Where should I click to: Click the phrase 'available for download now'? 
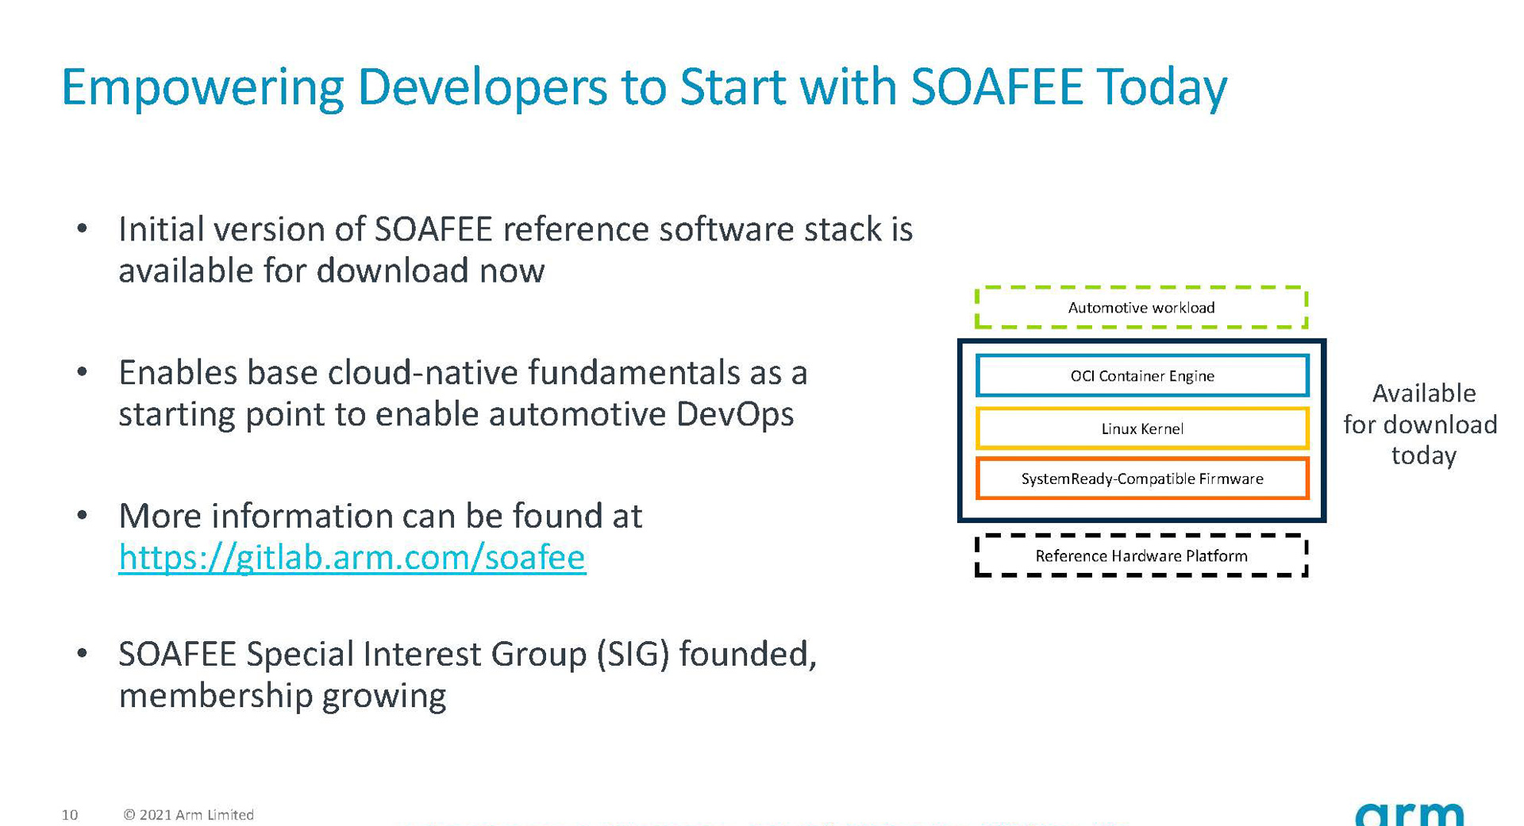pos(332,271)
